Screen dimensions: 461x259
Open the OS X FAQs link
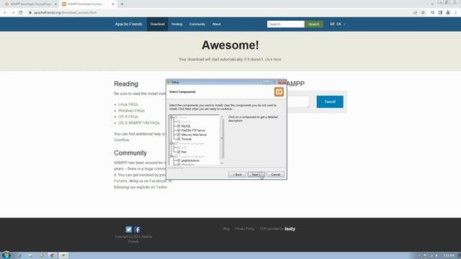pyautogui.click(x=128, y=117)
